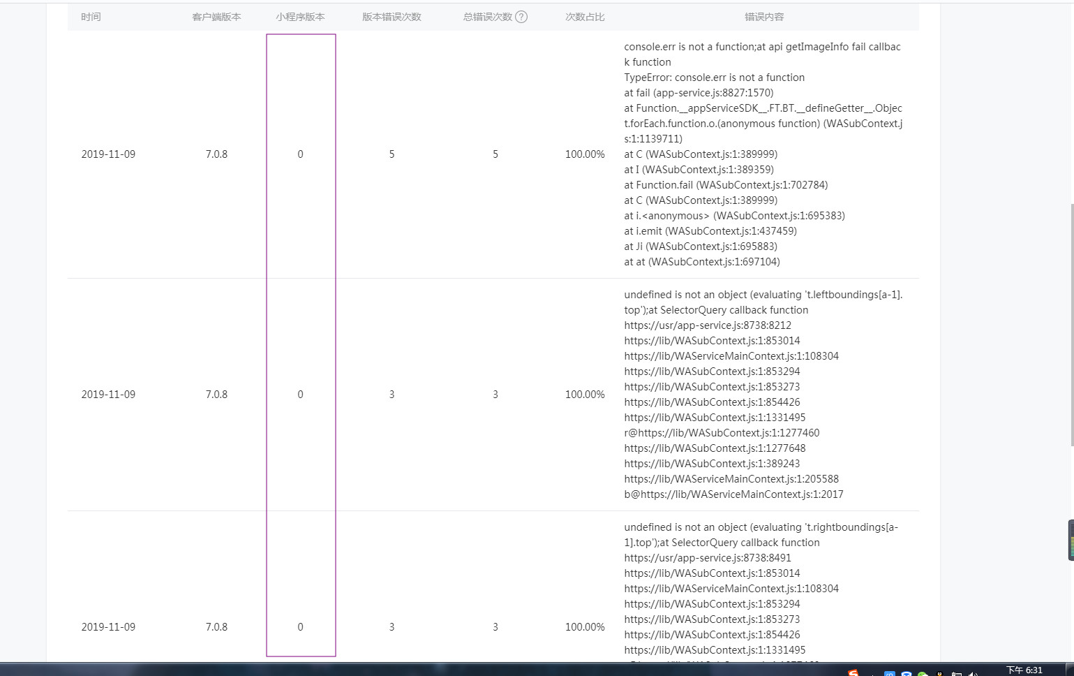Select 100.00% in the leftboundings row
The width and height of the screenshot is (1074, 676).
coord(585,395)
